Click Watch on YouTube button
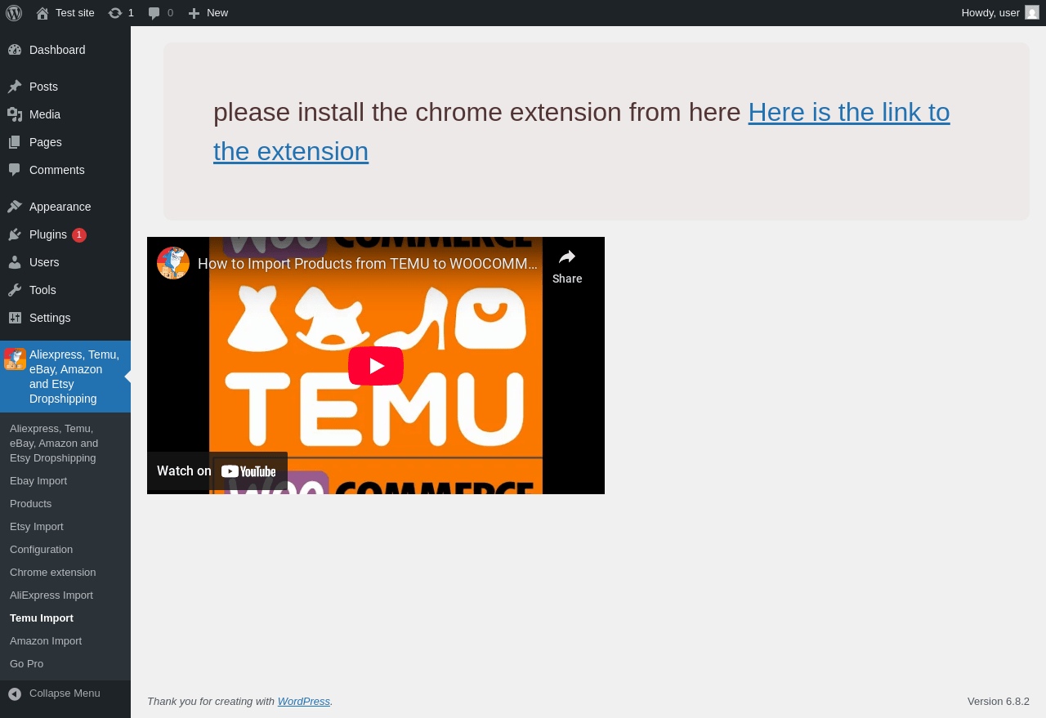1046x718 pixels. tap(217, 470)
